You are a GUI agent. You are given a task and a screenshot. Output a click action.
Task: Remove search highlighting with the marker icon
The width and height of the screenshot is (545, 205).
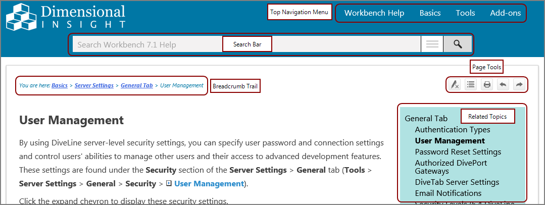[x=454, y=85]
